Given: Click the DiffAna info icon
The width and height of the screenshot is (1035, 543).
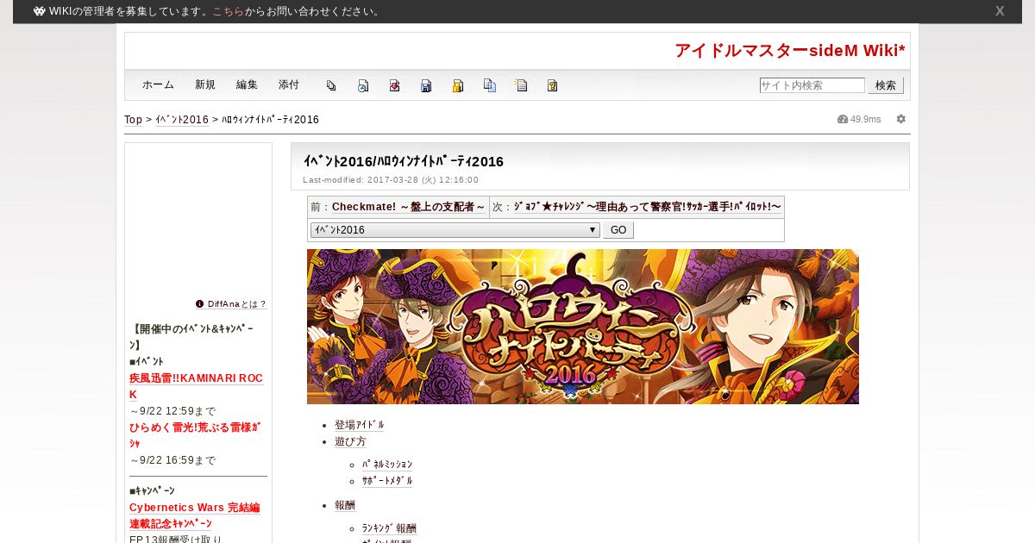Looking at the screenshot, I should (200, 304).
